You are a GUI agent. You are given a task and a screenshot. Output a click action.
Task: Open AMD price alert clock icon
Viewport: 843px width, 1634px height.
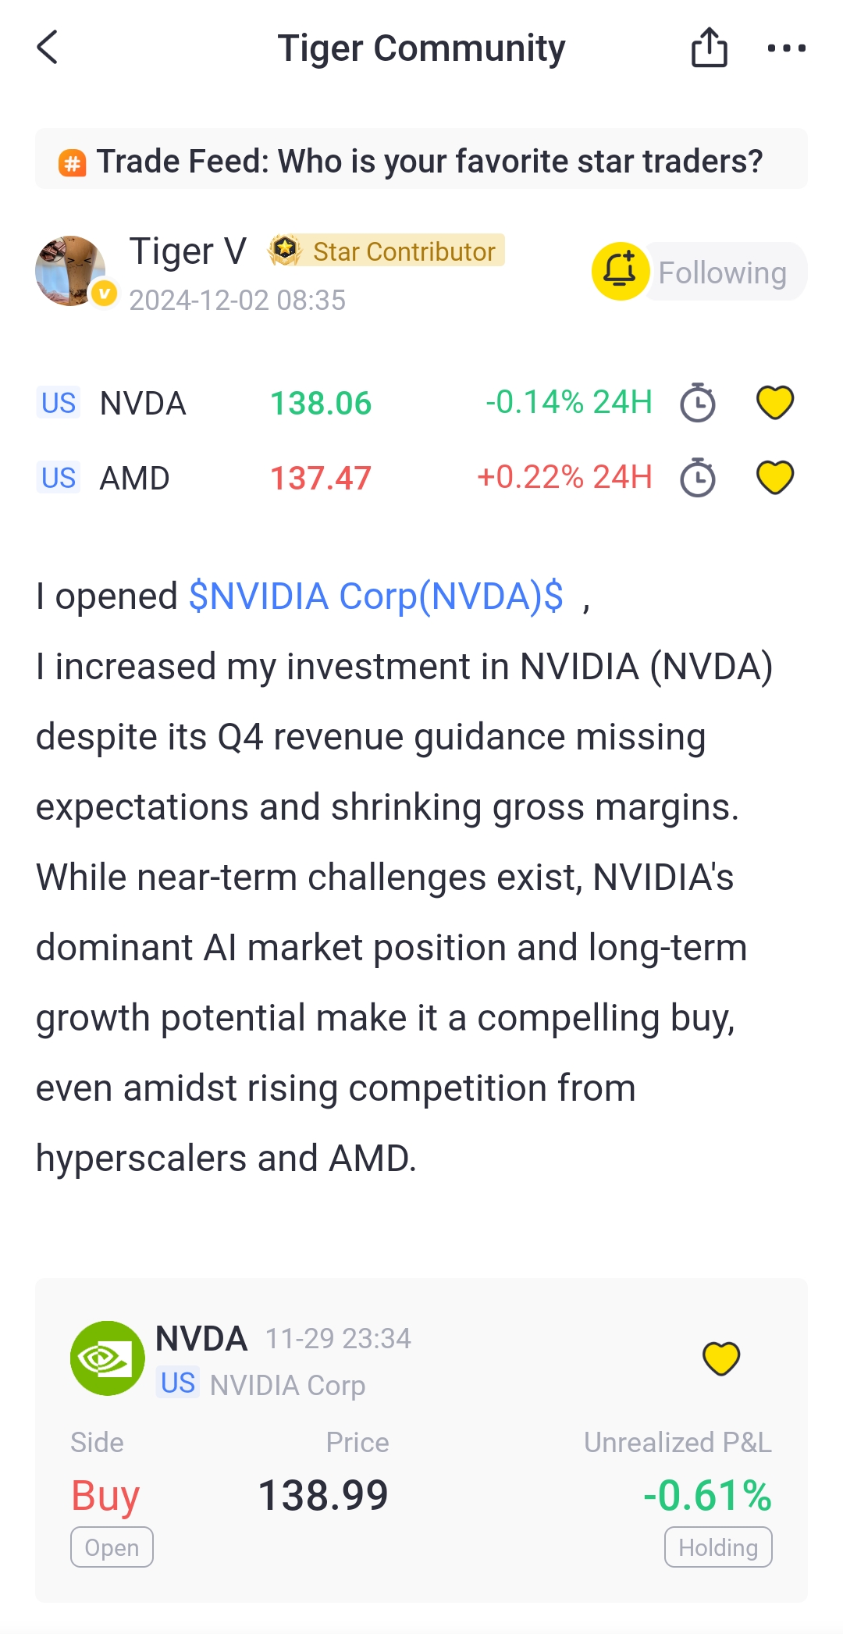pyautogui.click(x=697, y=478)
